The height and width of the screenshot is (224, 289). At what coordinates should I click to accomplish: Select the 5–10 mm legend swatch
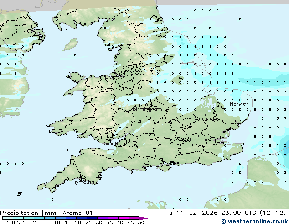[50, 218]
